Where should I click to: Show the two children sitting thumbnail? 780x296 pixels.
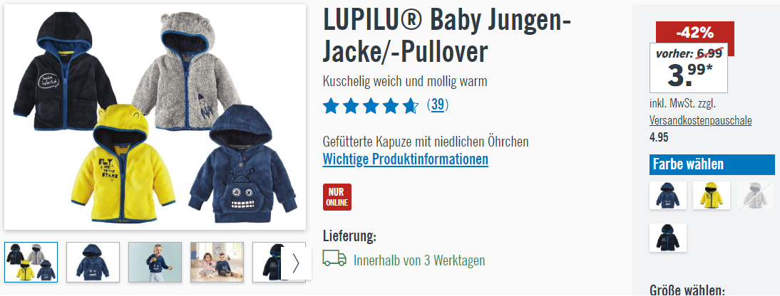(217, 263)
